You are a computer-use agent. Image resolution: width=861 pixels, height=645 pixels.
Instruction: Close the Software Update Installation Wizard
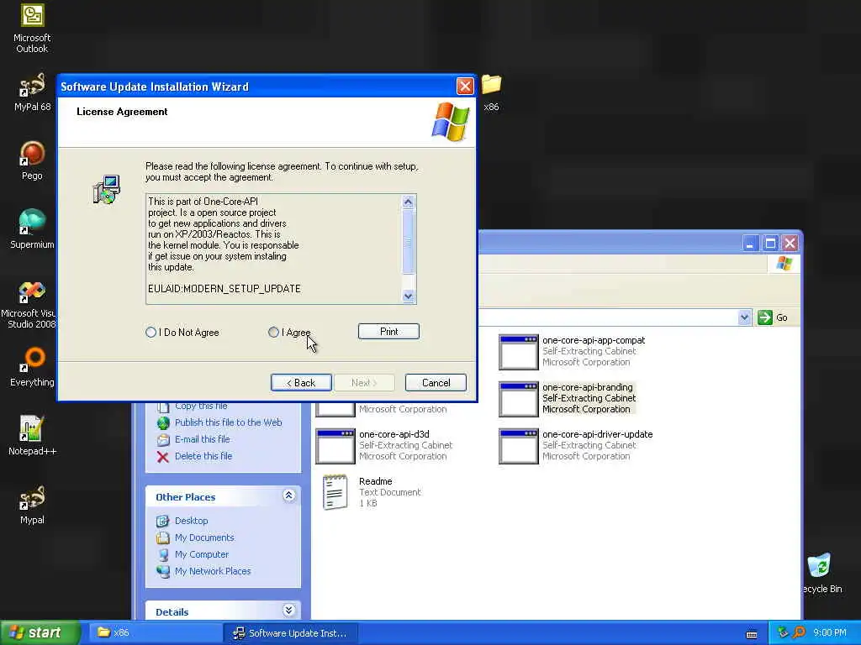pos(465,87)
